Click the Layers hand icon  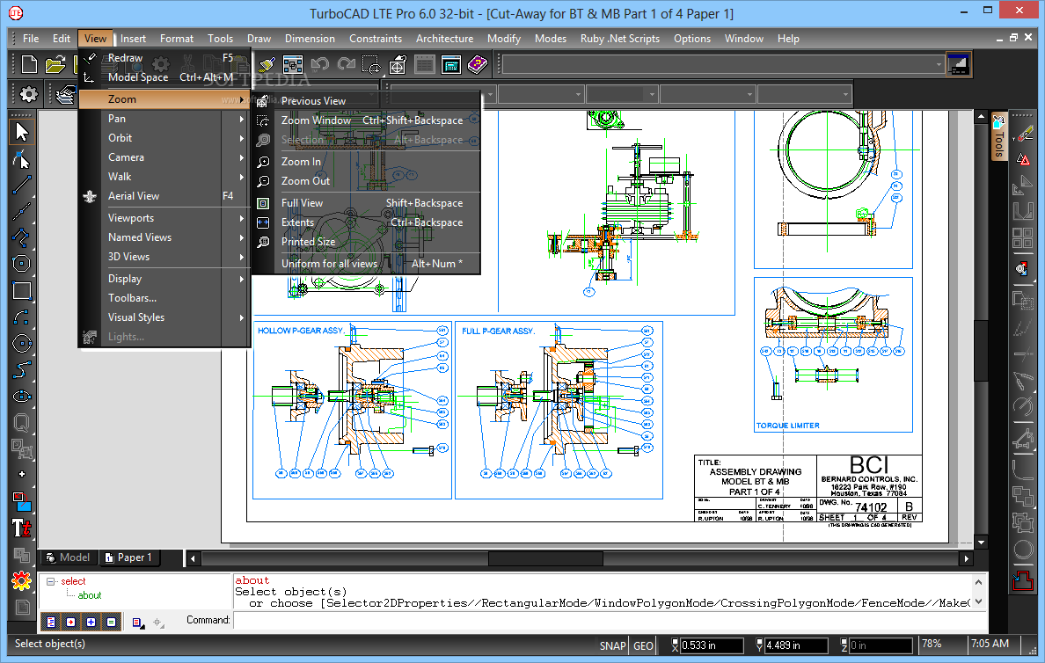pyautogui.click(x=65, y=94)
